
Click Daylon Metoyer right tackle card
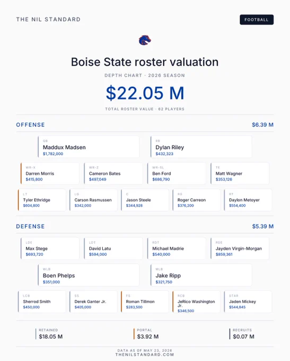pyautogui.click(x=248, y=200)
